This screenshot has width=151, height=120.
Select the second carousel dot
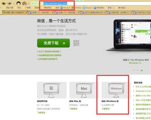tap(138, 71)
